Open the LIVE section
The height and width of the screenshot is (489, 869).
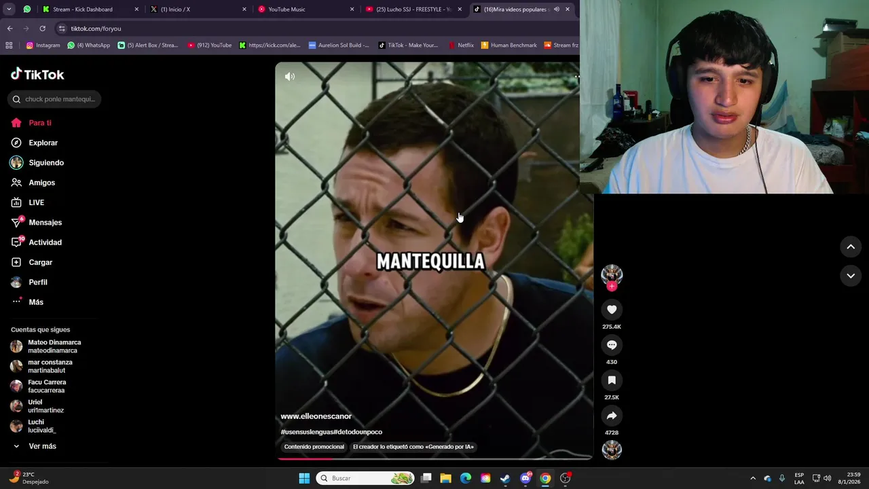tap(28, 202)
